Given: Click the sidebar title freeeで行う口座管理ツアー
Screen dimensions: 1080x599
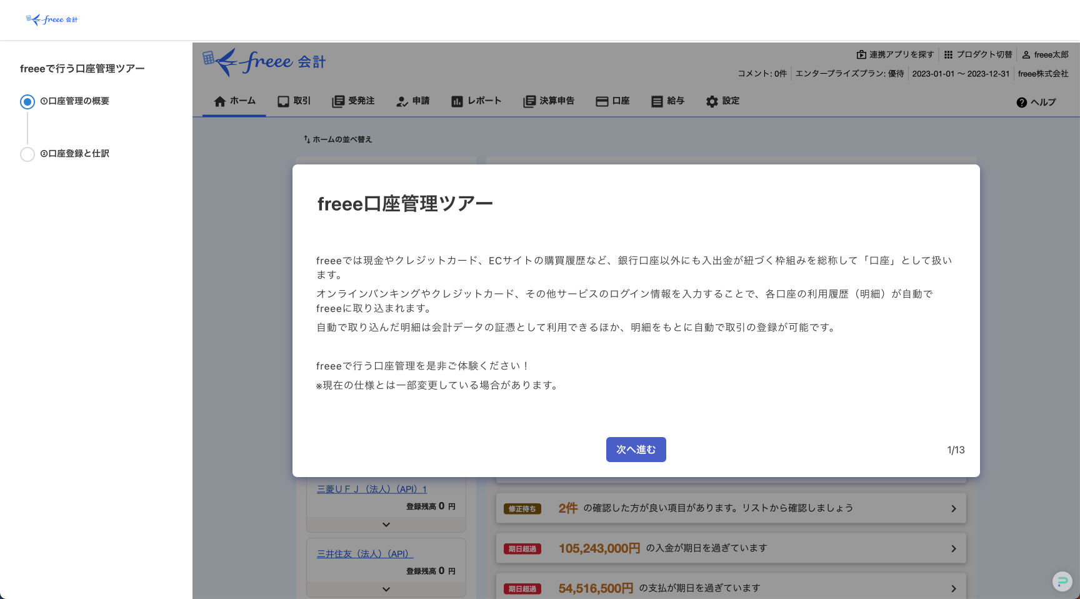Looking at the screenshot, I should pyautogui.click(x=82, y=69).
